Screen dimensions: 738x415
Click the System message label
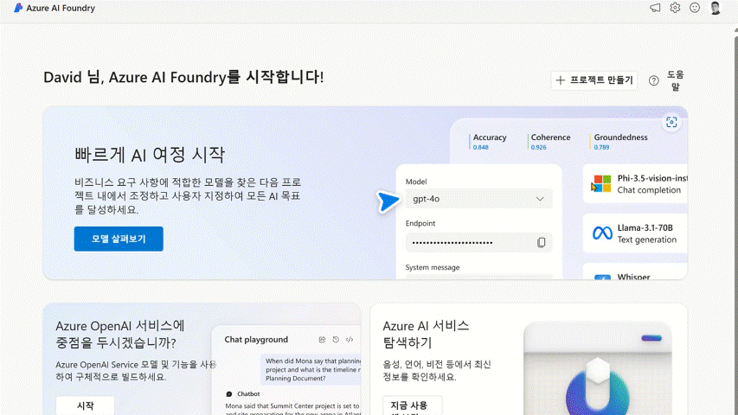[433, 267]
